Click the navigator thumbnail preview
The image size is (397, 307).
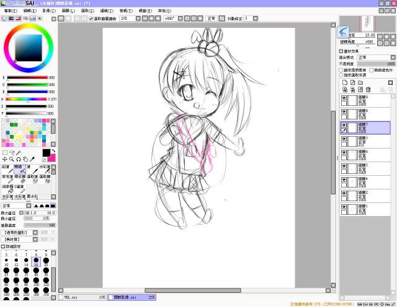click(367, 24)
